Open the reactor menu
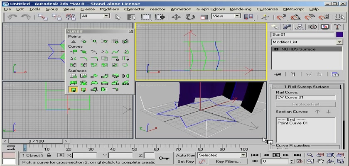Image resolution: width=349 pixels, height=166 pixels. tap(157, 9)
